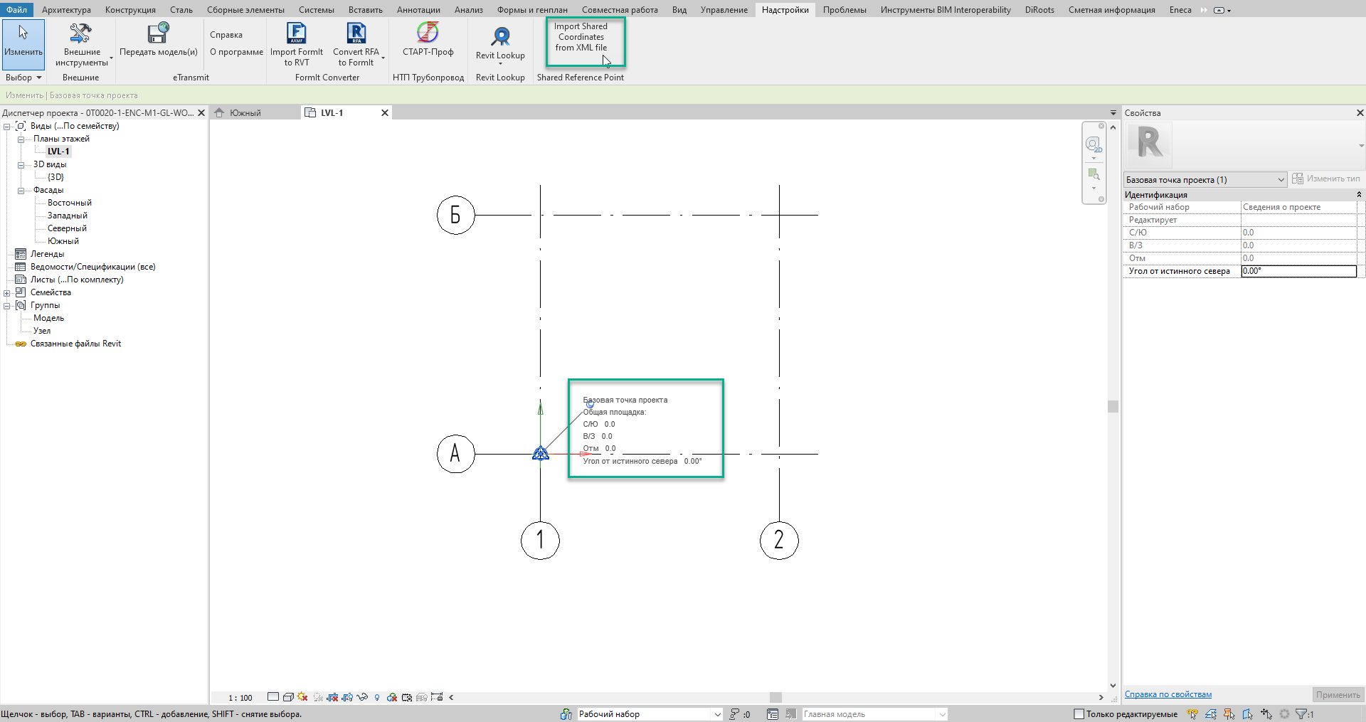Click temporary view properties icon
Image resolution: width=1366 pixels, height=722 pixels.
[x=407, y=697]
